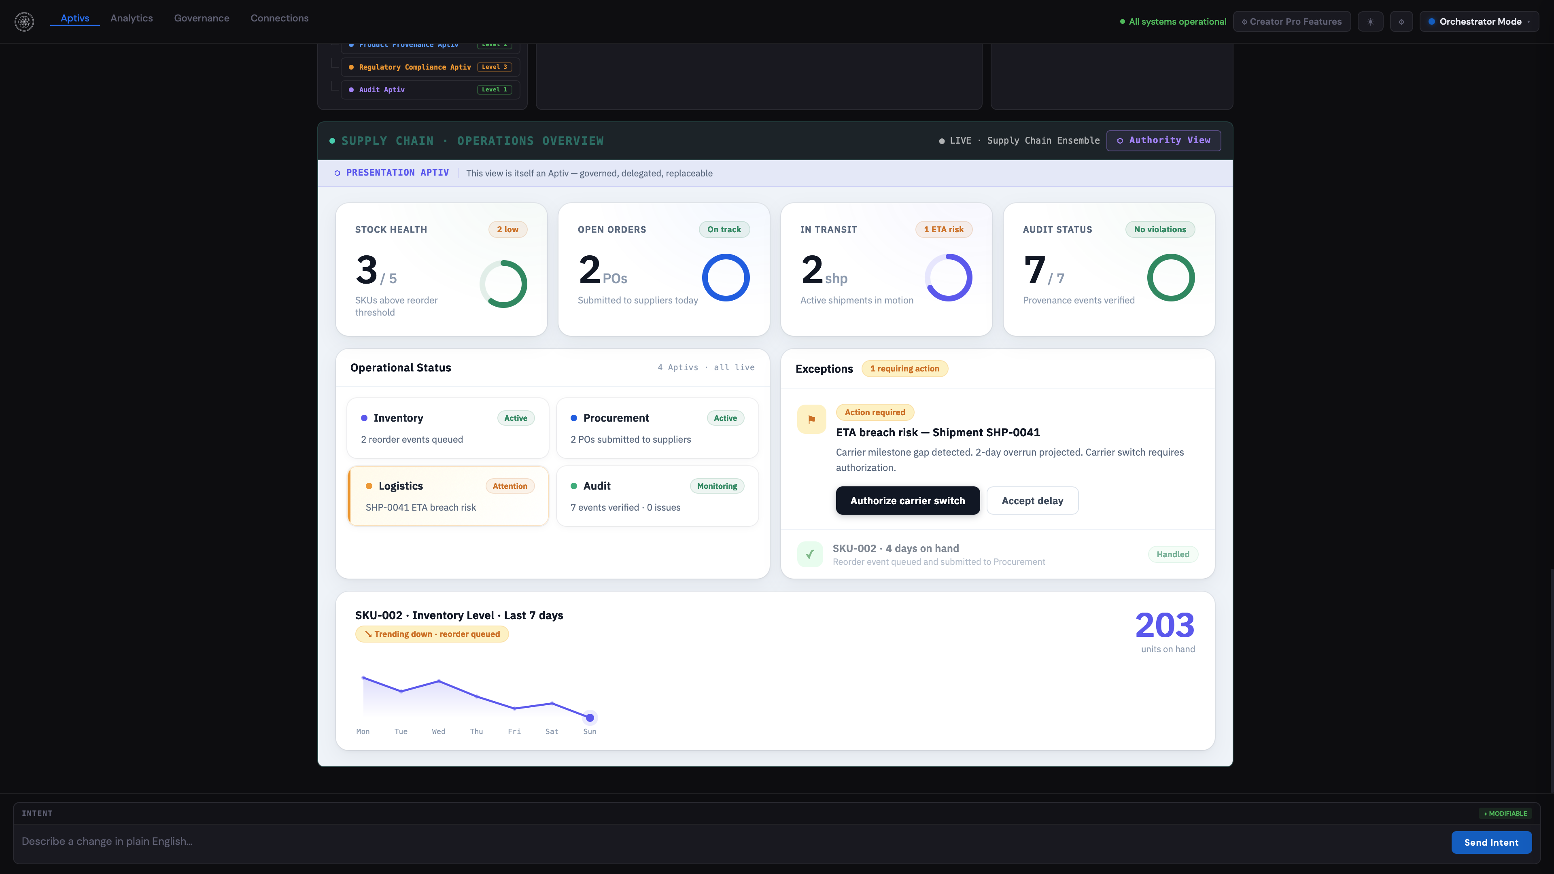Screen dimensions: 1554x874
Task: Go to the Connections tab
Action: click(x=279, y=18)
